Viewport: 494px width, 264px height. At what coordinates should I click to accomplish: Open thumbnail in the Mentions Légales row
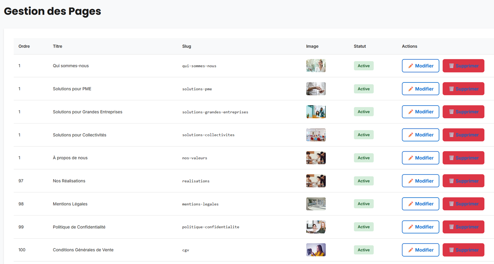point(316,204)
